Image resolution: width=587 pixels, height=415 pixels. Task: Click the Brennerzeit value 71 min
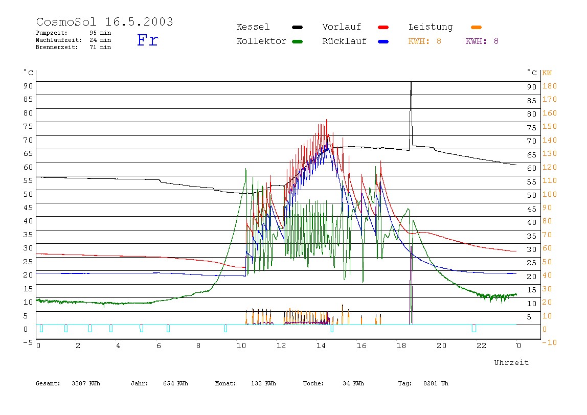(100, 47)
